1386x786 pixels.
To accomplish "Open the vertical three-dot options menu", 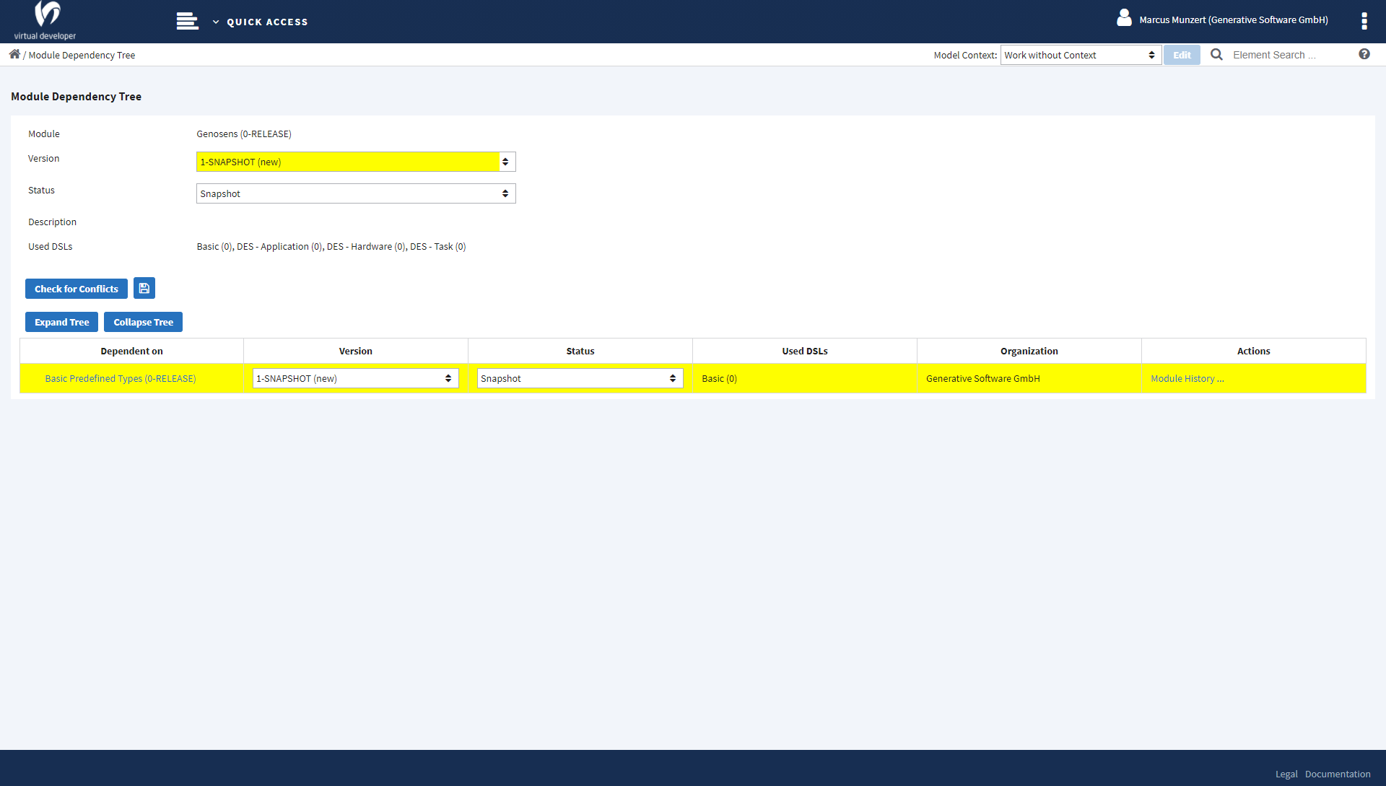I will [x=1364, y=21].
